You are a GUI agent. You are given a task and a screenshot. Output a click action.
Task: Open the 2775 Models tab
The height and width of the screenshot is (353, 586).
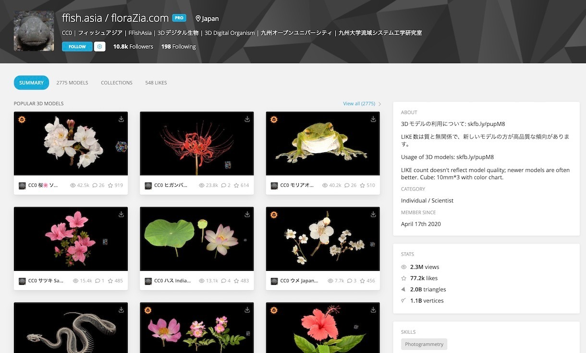coord(72,83)
